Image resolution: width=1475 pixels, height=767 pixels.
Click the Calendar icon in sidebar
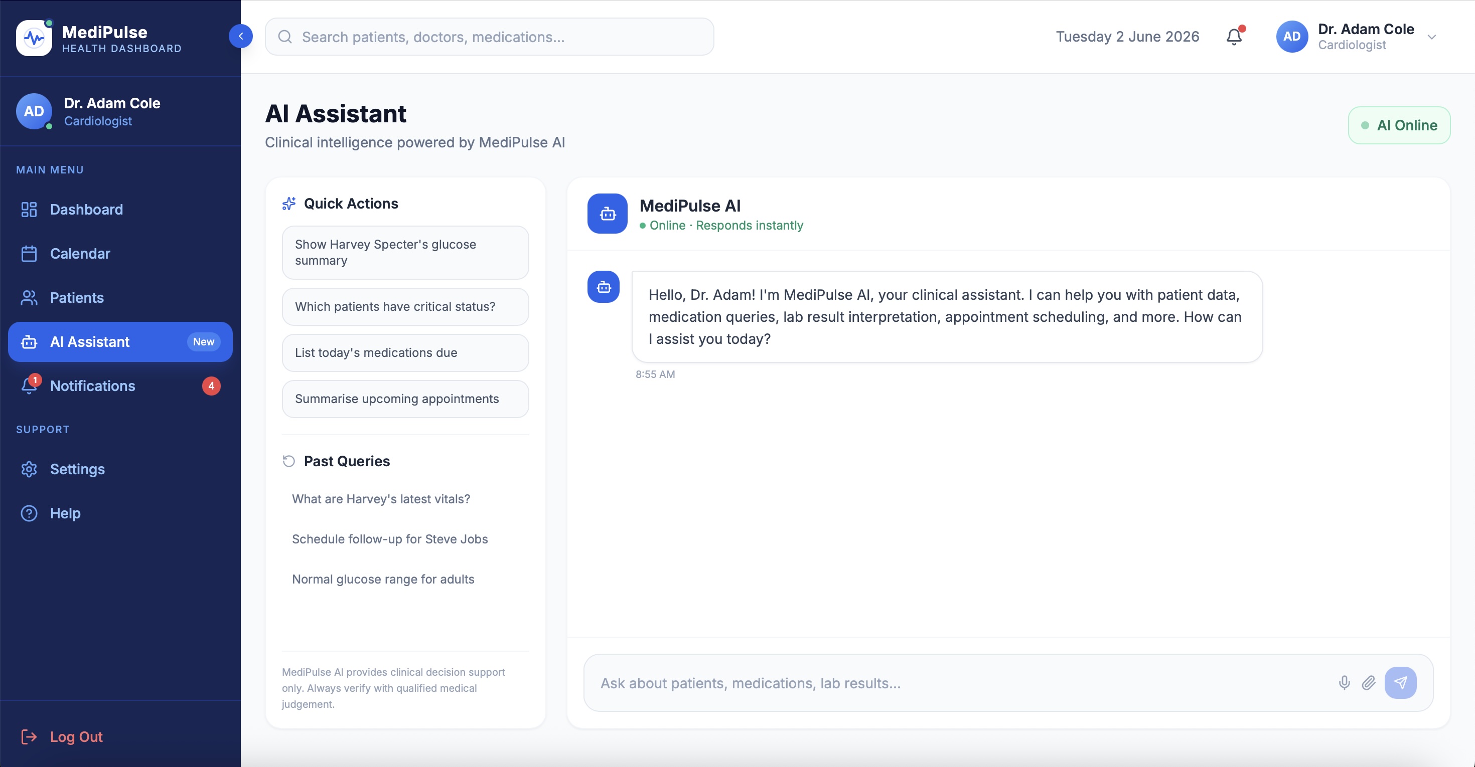(x=29, y=253)
